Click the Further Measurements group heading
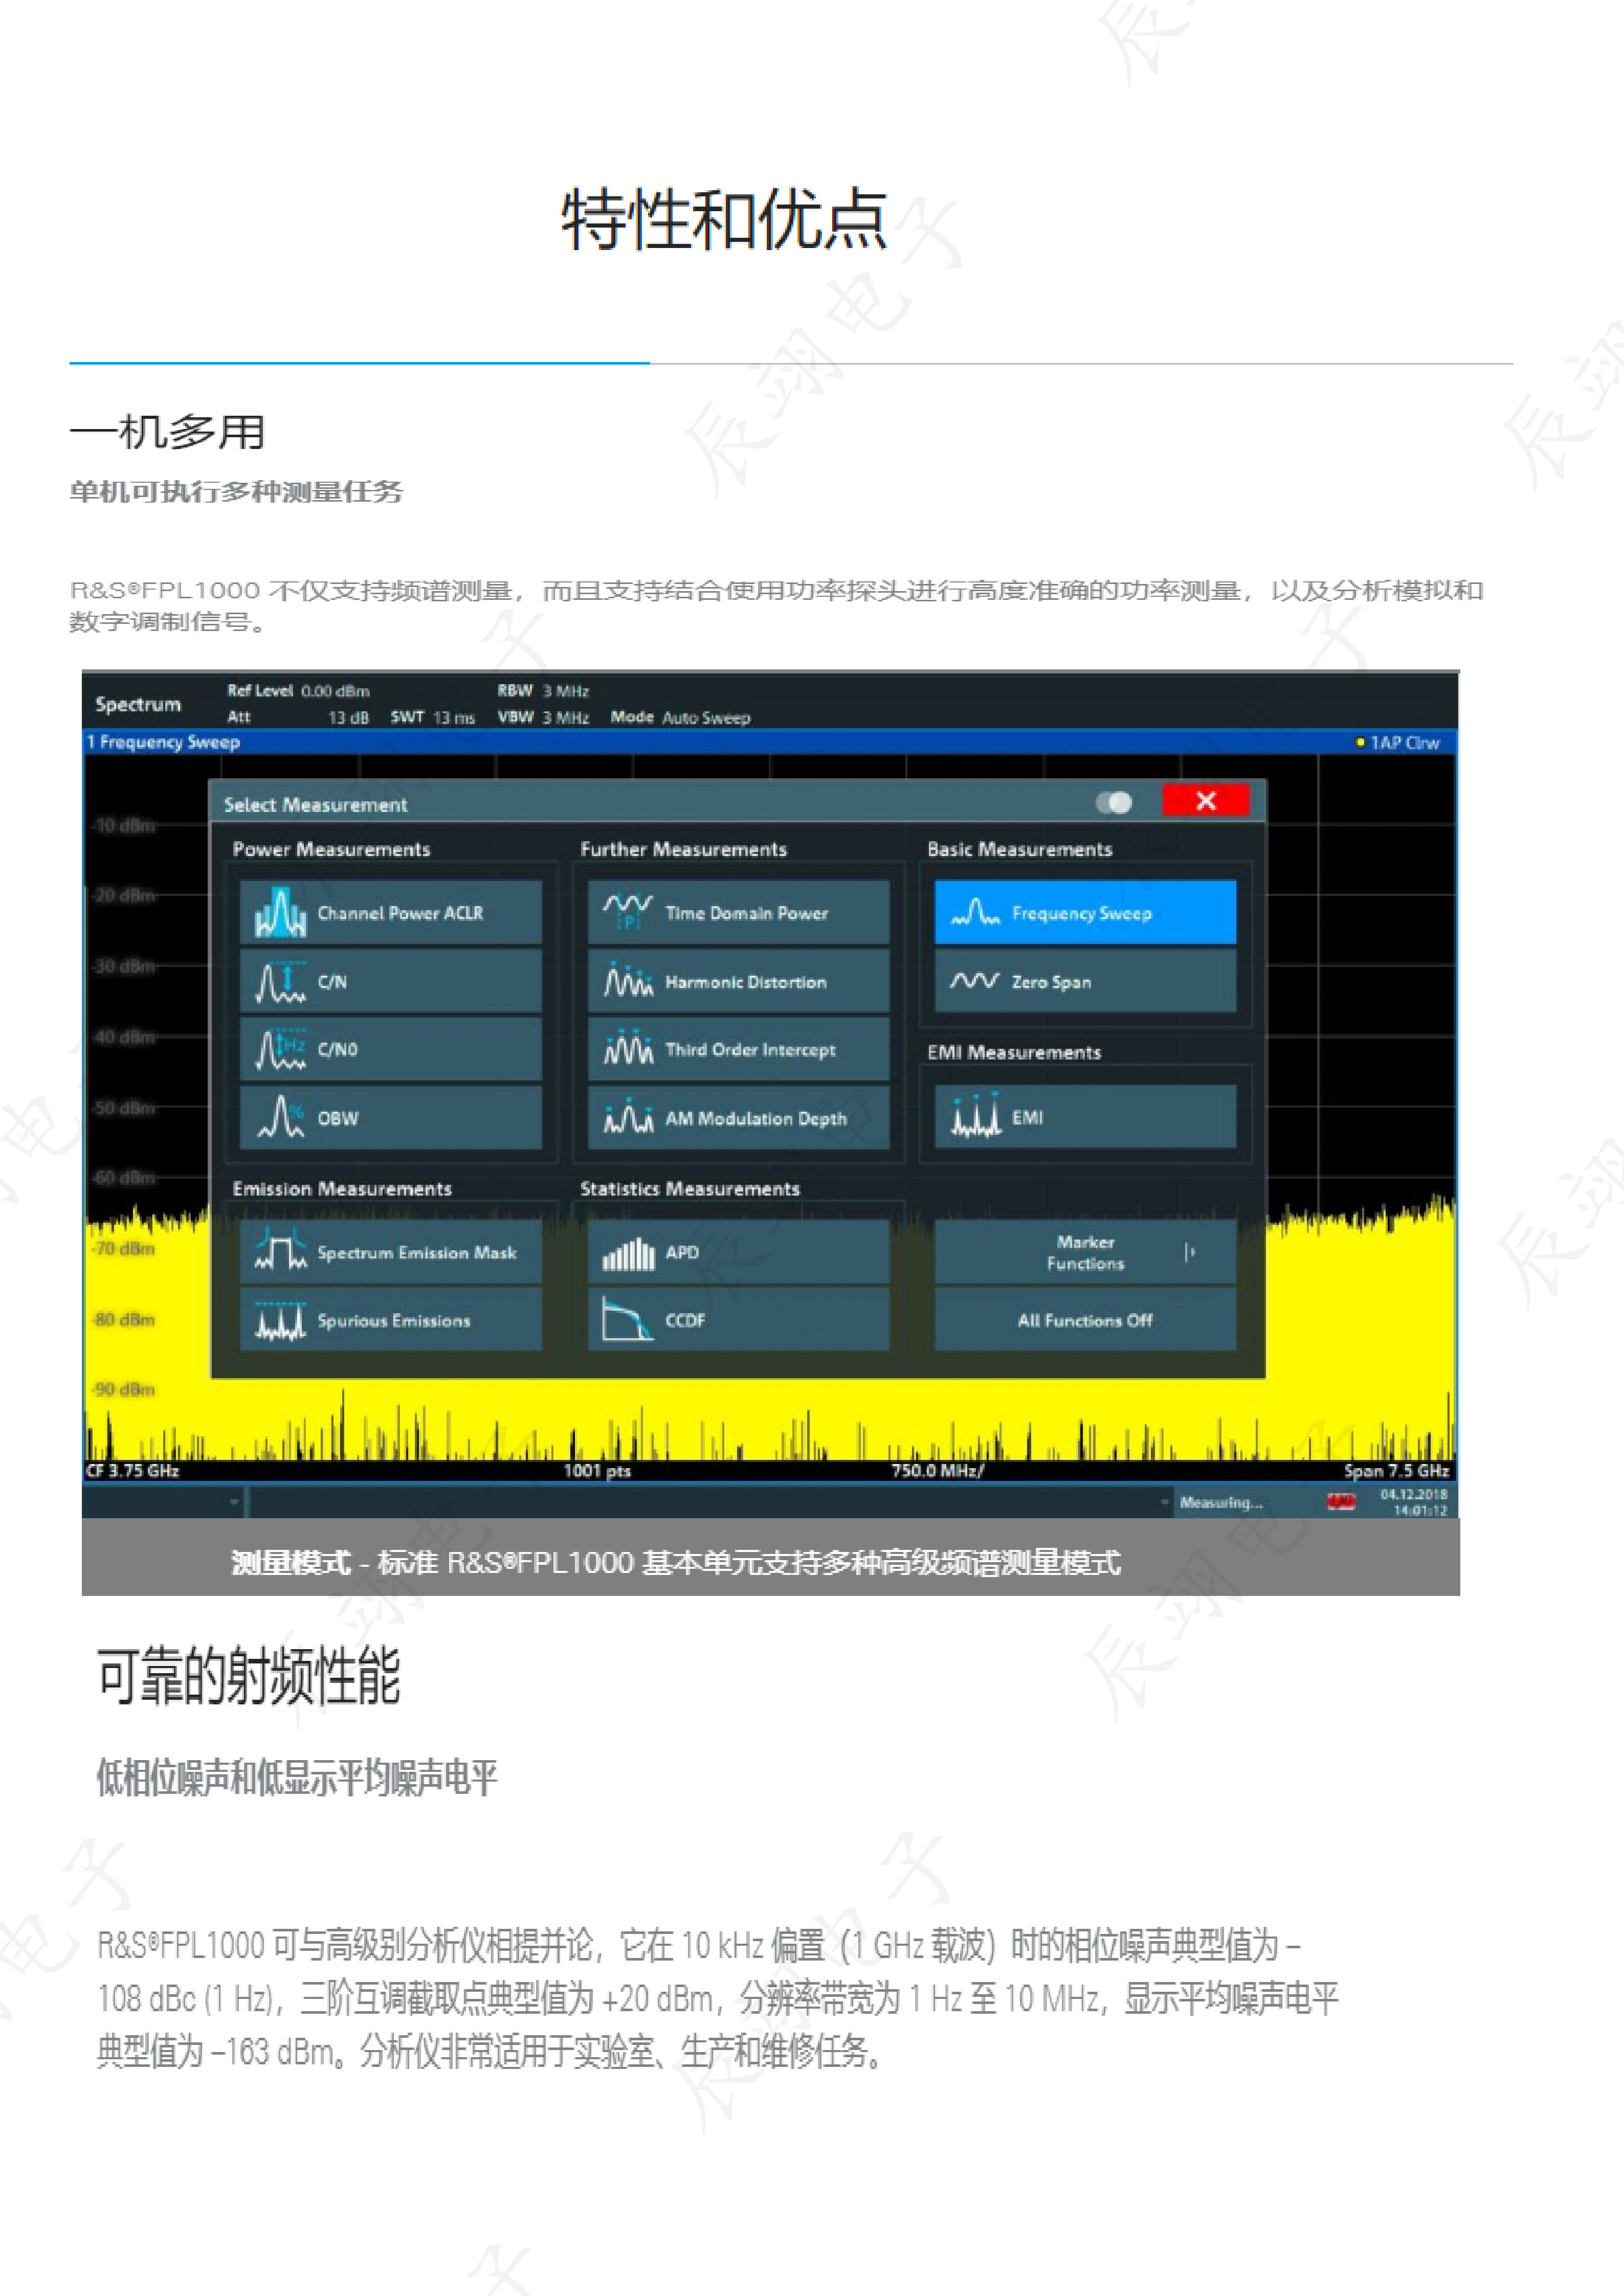Image resolution: width=1624 pixels, height=2296 pixels. [683, 849]
